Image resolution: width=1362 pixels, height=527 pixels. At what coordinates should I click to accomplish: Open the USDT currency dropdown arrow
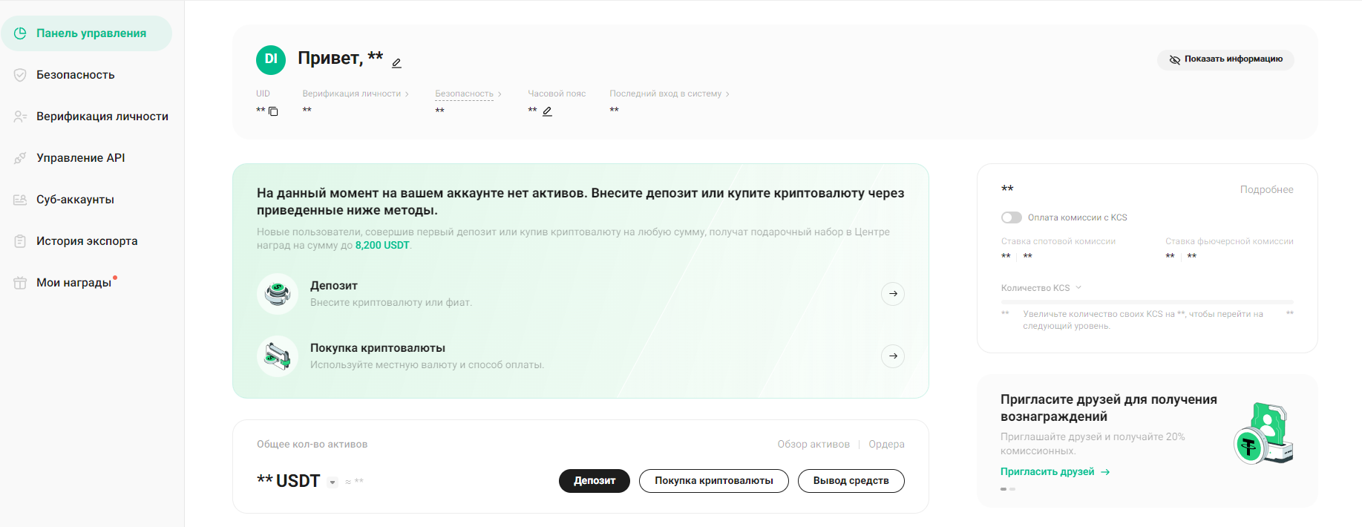pyautogui.click(x=333, y=482)
